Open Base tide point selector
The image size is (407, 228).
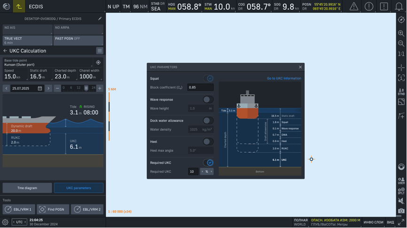[48, 62]
